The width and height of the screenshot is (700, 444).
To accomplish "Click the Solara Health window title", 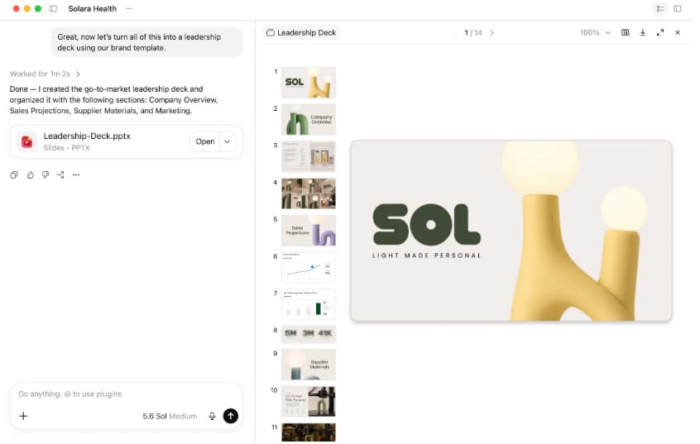I will [x=93, y=8].
